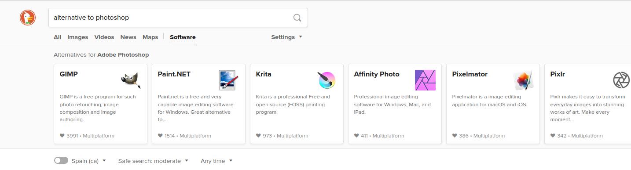The width and height of the screenshot is (631, 170).
Task: Click Paint.net description text
Action: [x=196, y=108]
